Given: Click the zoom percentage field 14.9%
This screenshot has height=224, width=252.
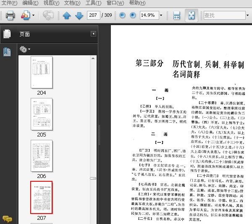Looking at the screenshot, I should 149,15.
